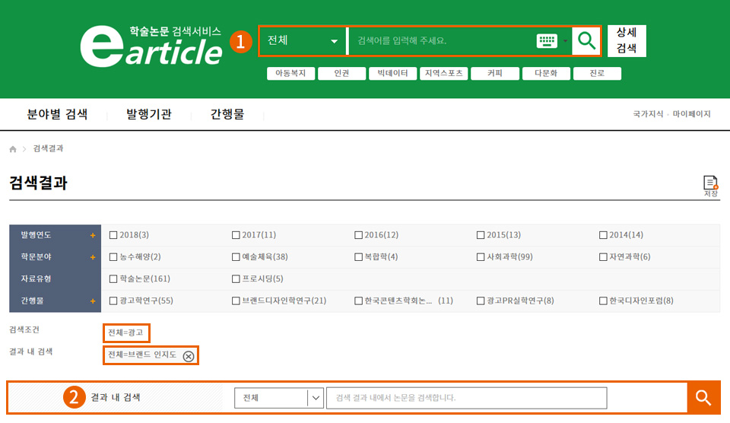Check the 2016(12) checkbox
This screenshot has height=423, width=730.
click(x=358, y=235)
